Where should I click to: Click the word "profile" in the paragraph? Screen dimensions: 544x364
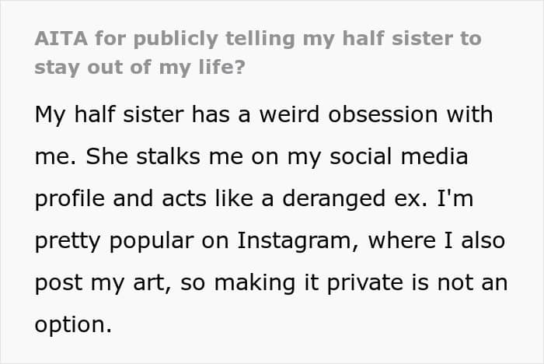pos(64,199)
